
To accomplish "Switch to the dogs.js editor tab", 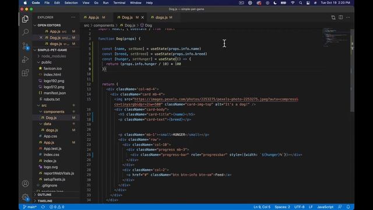I will coord(161,17).
